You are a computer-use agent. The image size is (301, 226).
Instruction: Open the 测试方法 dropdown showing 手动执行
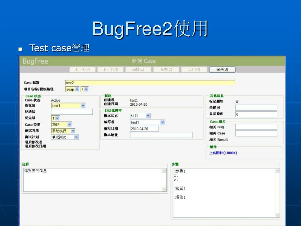coord(63,131)
